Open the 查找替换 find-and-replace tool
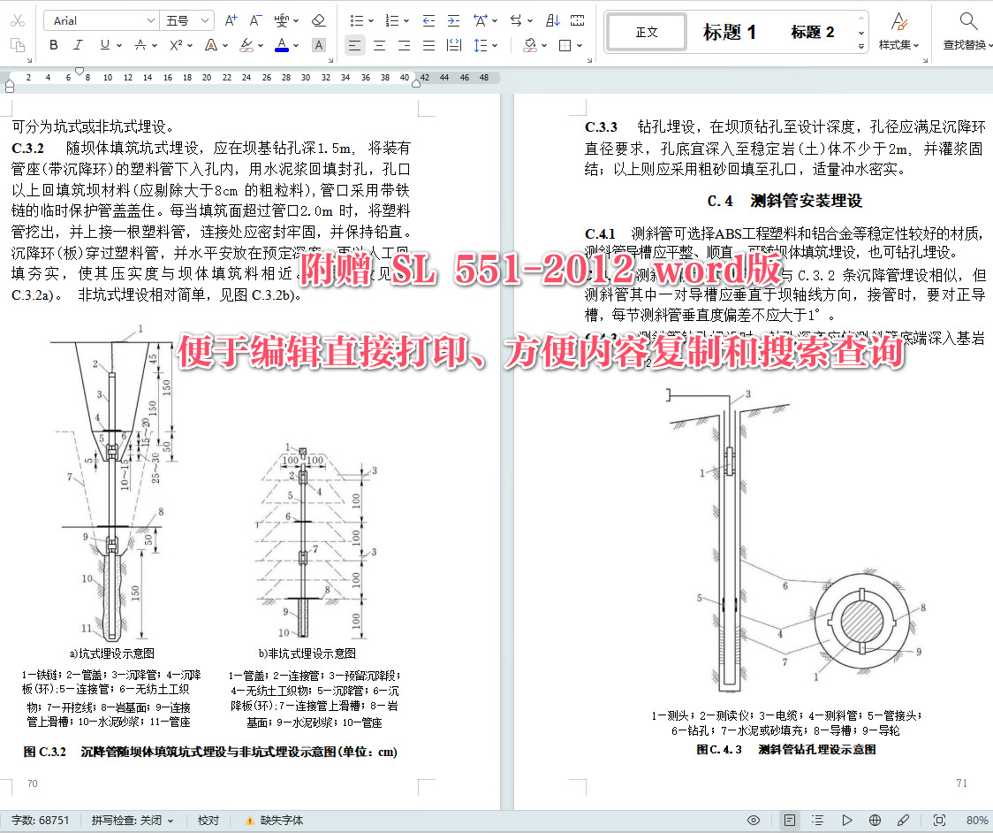This screenshot has width=993, height=833. tap(967, 28)
